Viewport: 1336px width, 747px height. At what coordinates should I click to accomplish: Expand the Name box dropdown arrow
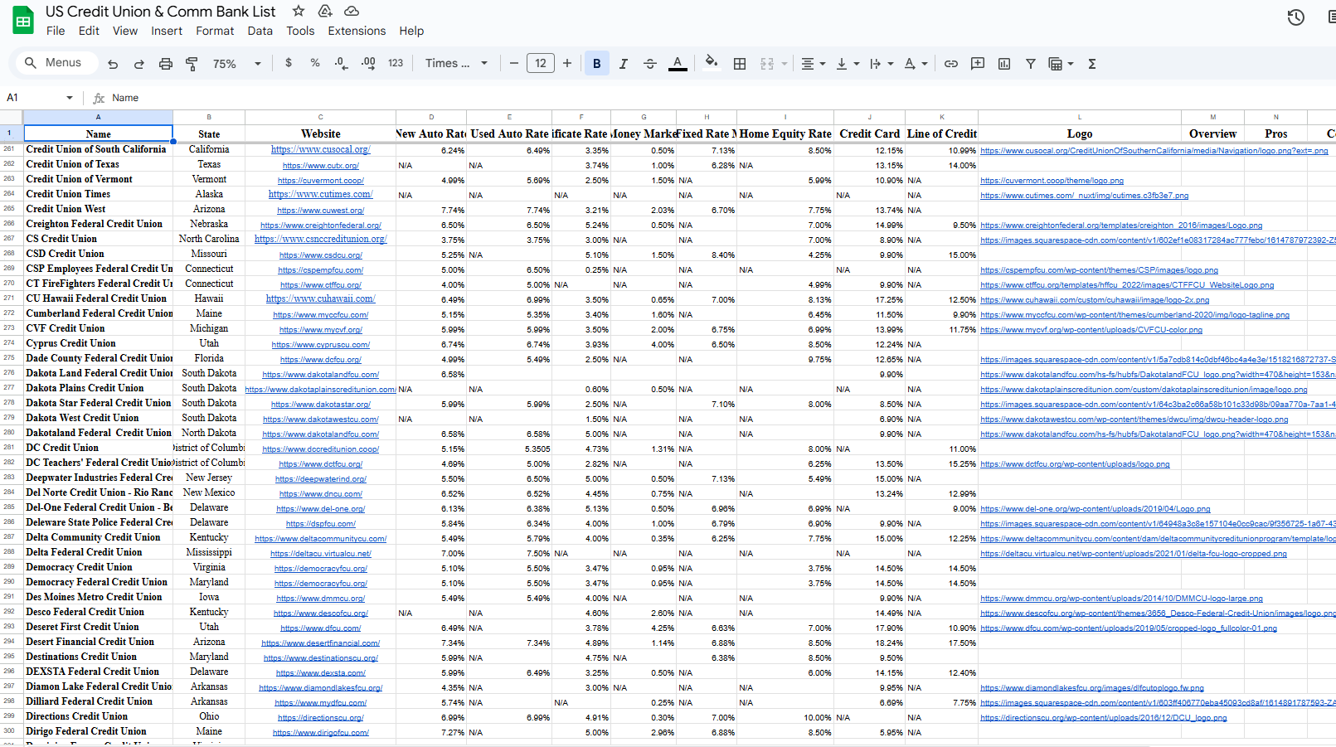coord(70,98)
